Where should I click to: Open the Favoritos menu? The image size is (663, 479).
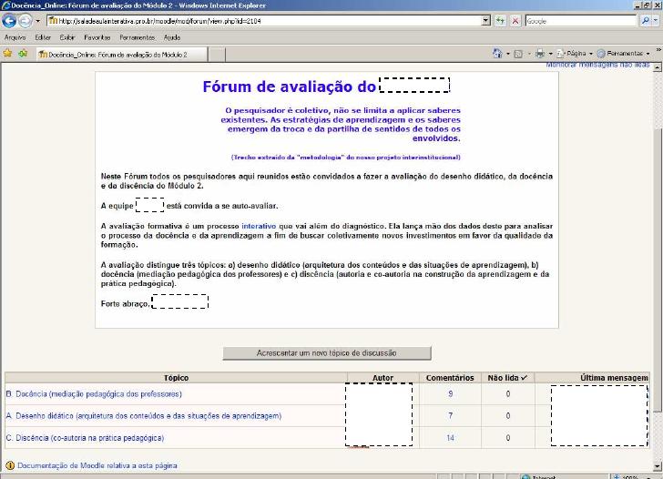click(97, 37)
